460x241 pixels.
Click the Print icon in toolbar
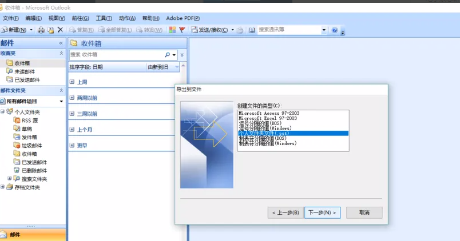point(41,30)
